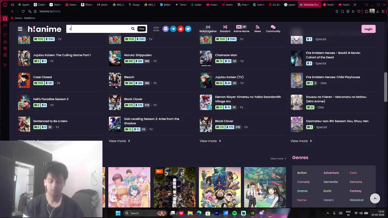This screenshot has width=388, height=218.
Task: Expand View more above the poster row
Action: (x=278, y=159)
